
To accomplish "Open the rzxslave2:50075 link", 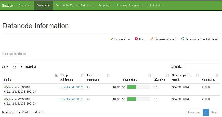I will 72,99.
